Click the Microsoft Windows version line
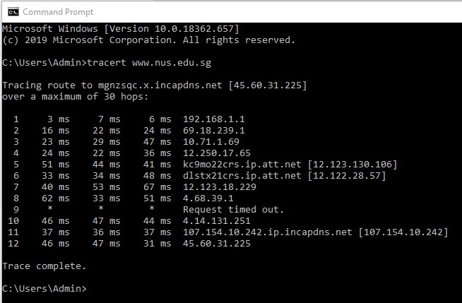This screenshot has height=303, width=462. pyautogui.click(x=121, y=28)
